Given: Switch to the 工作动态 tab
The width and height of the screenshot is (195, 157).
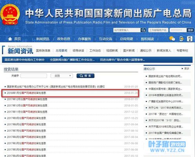Looking at the screenshot, I should (95, 51).
